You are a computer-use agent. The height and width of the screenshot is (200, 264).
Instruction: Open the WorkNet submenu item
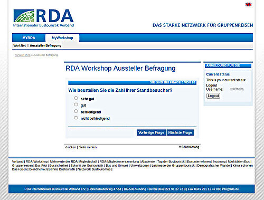coord(20,45)
